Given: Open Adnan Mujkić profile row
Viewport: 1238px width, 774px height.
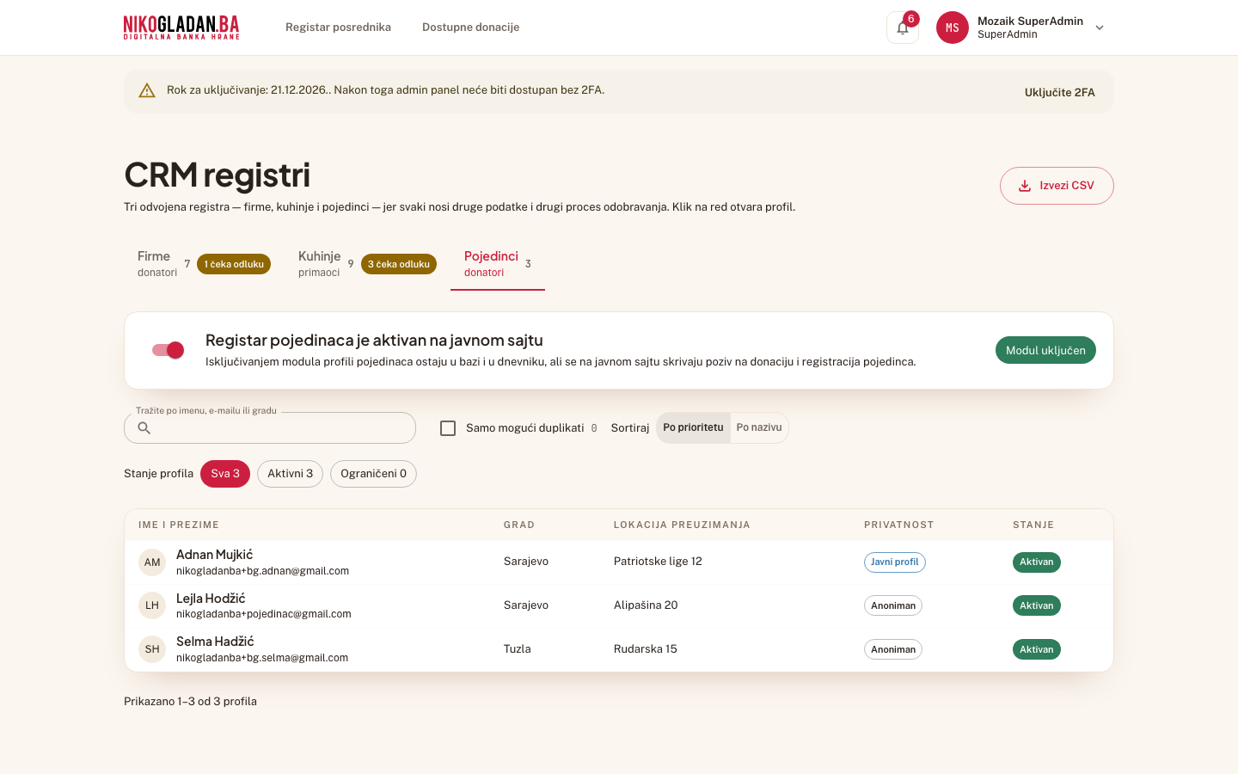Looking at the screenshot, I should [x=619, y=562].
